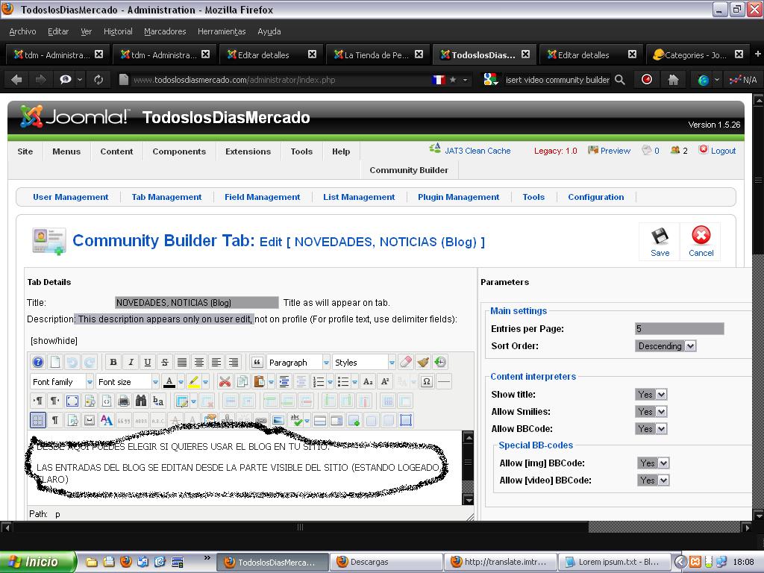Toggle visual aid guidelines in editor
The image size is (764, 573).
pyautogui.click(x=38, y=420)
